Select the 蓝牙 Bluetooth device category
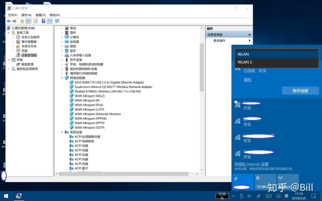 click(73, 50)
